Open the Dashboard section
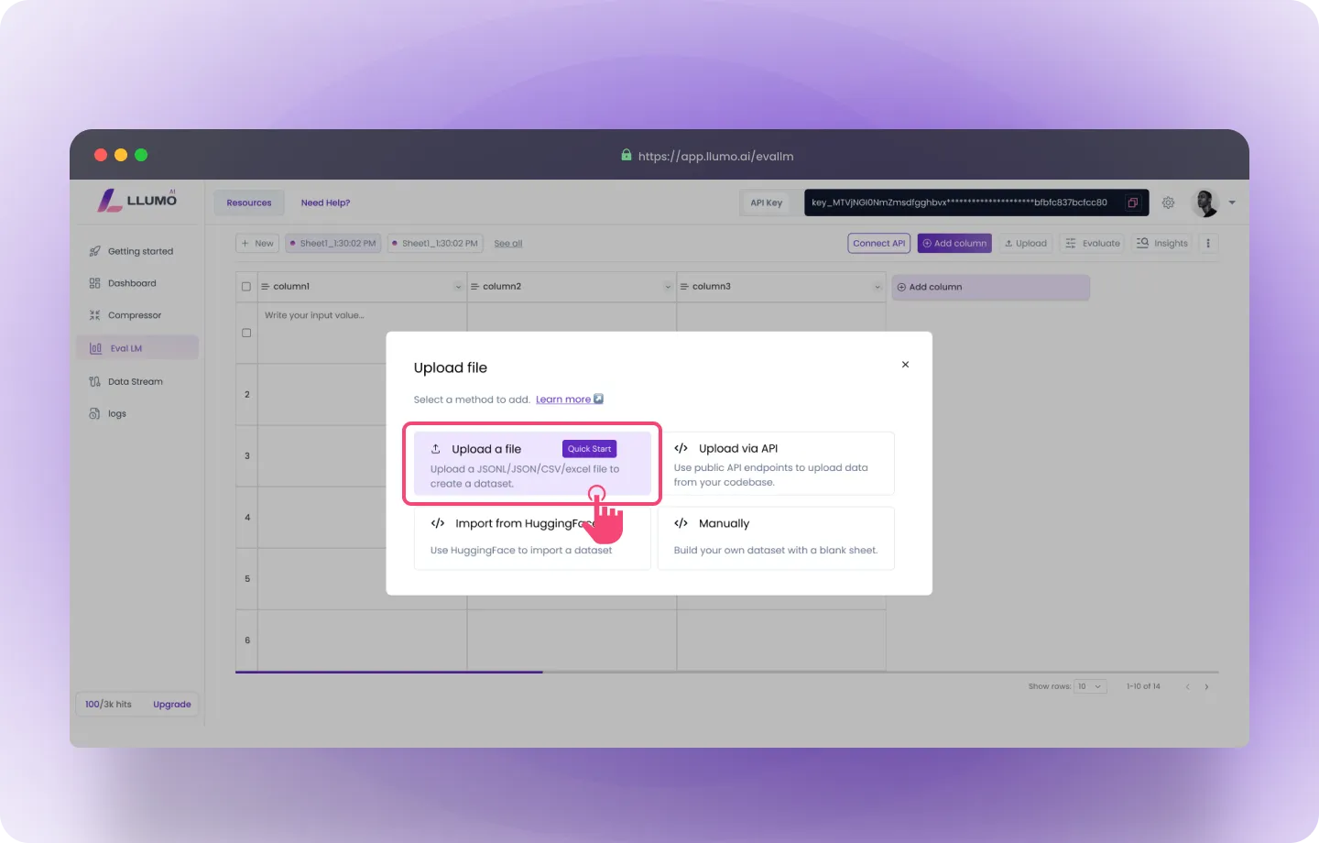Image resolution: width=1319 pixels, height=843 pixels. 123,283
